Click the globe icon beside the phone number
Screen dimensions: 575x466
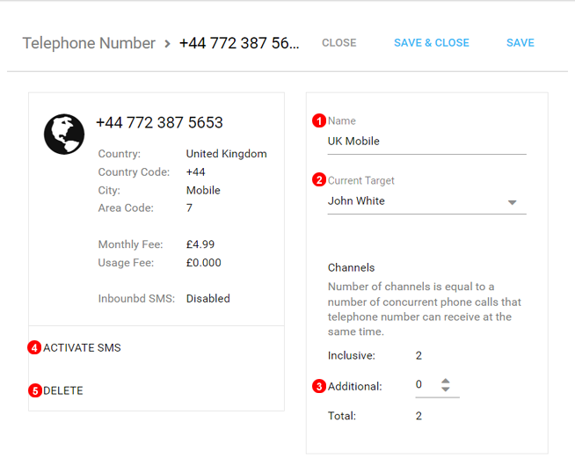point(64,135)
